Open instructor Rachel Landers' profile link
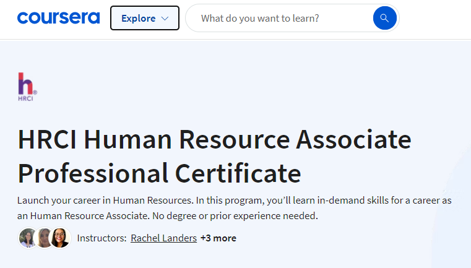 pyautogui.click(x=164, y=238)
